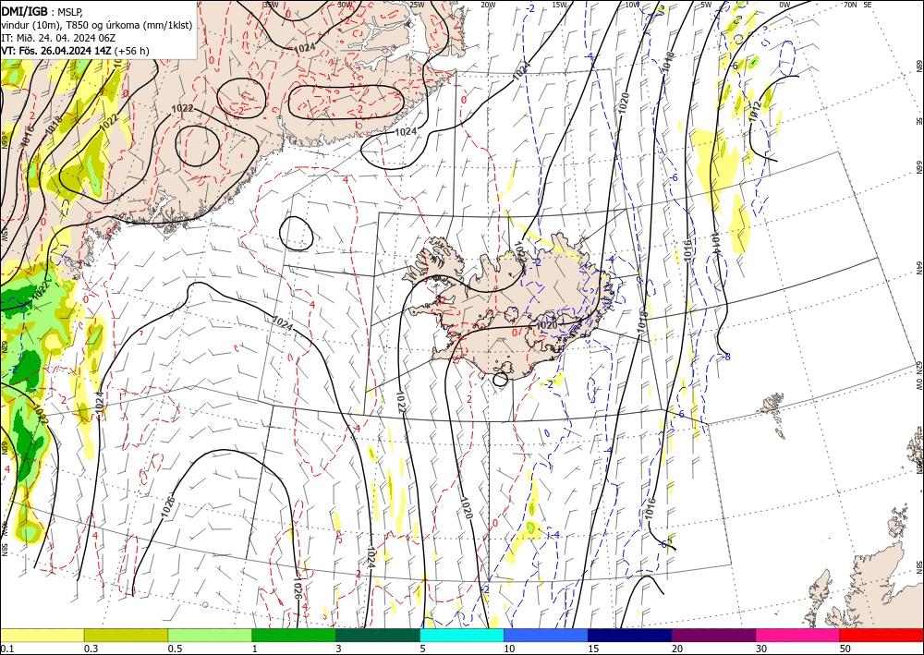Click the olive 0.3–0.5 mm legend swatch
The height and width of the screenshot is (655, 924).
click(x=126, y=635)
